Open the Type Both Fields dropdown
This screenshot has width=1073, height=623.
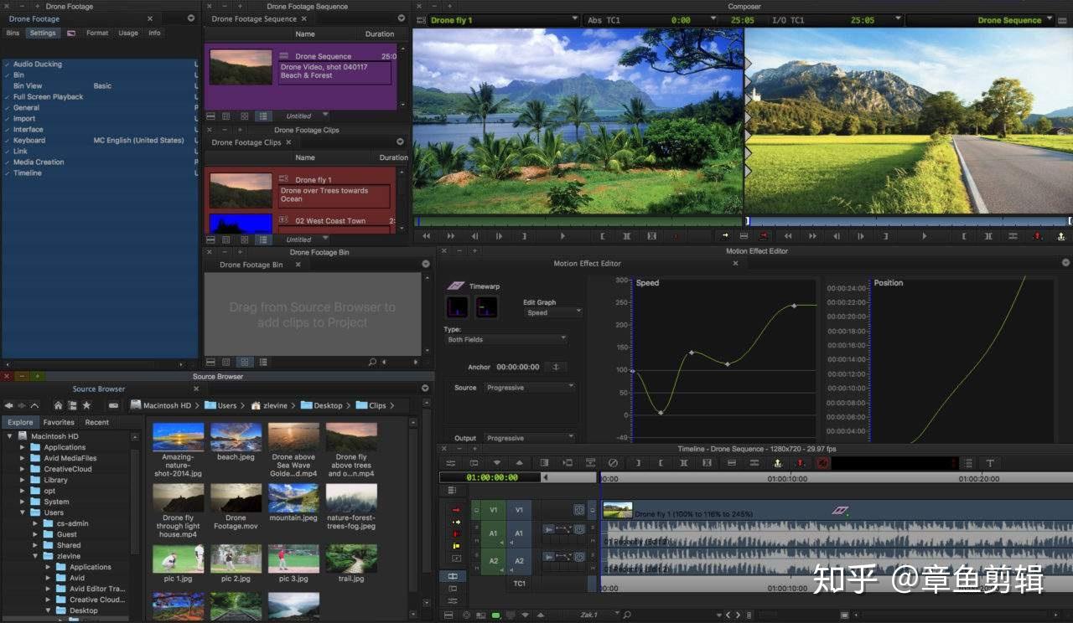(505, 339)
